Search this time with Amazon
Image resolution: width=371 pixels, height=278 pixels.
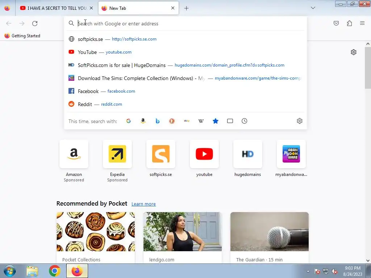click(x=143, y=121)
